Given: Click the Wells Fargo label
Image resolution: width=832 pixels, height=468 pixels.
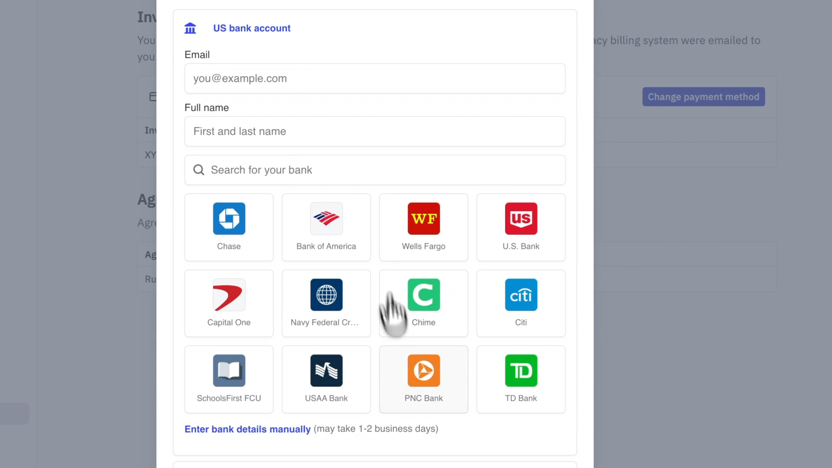Looking at the screenshot, I should pos(423,246).
